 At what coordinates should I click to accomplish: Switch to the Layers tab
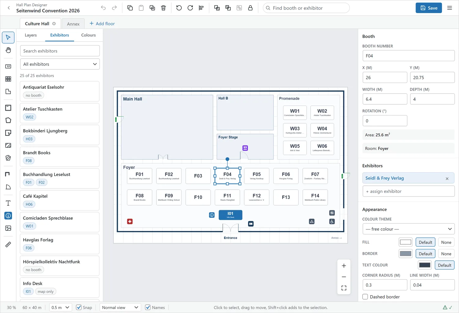coord(31,35)
